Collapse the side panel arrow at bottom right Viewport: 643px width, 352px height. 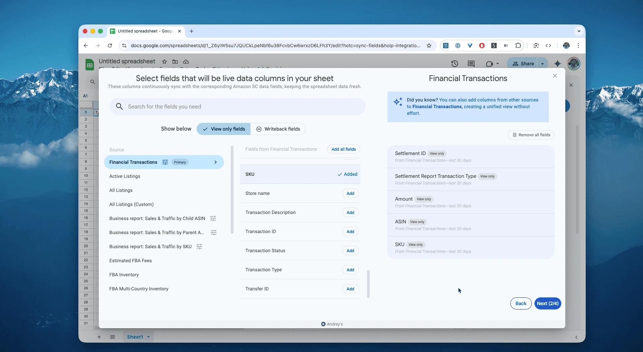(576, 337)
